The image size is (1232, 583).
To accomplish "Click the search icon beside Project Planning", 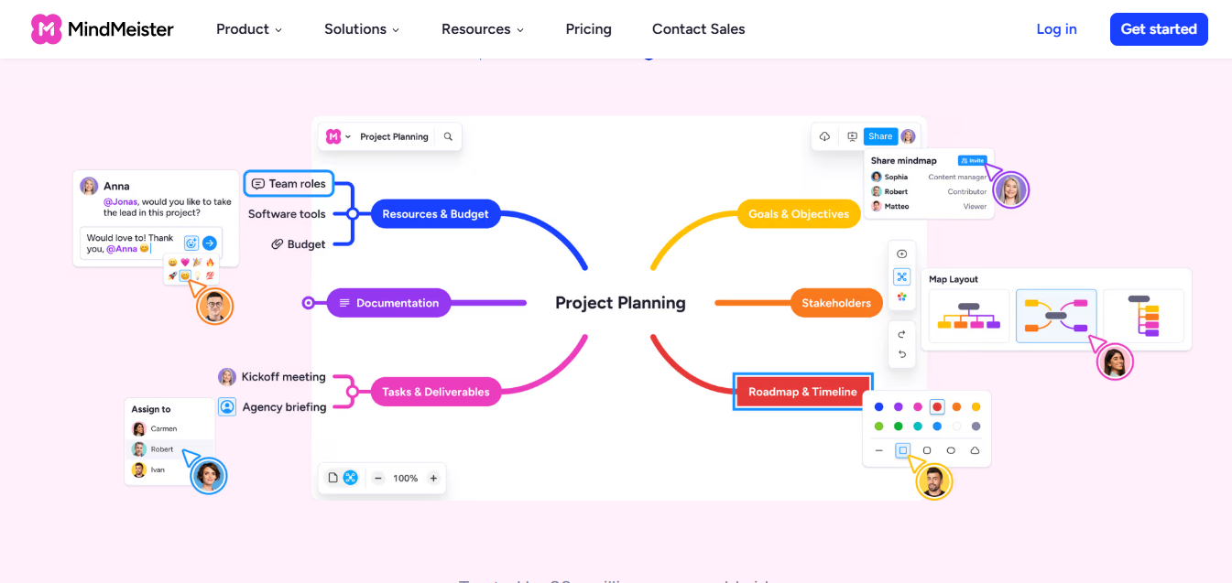I will 448,136.
